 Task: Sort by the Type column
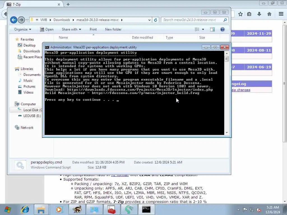[169, 38]
